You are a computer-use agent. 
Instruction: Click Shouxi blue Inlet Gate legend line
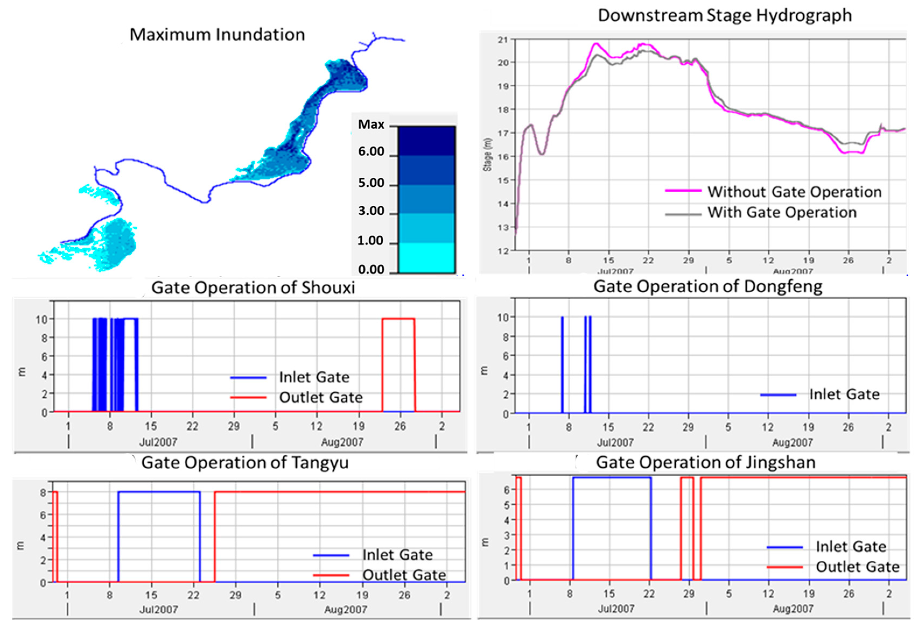click(248, 378)
